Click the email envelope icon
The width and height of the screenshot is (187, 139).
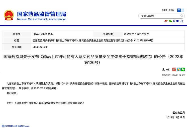click(178, 21)
